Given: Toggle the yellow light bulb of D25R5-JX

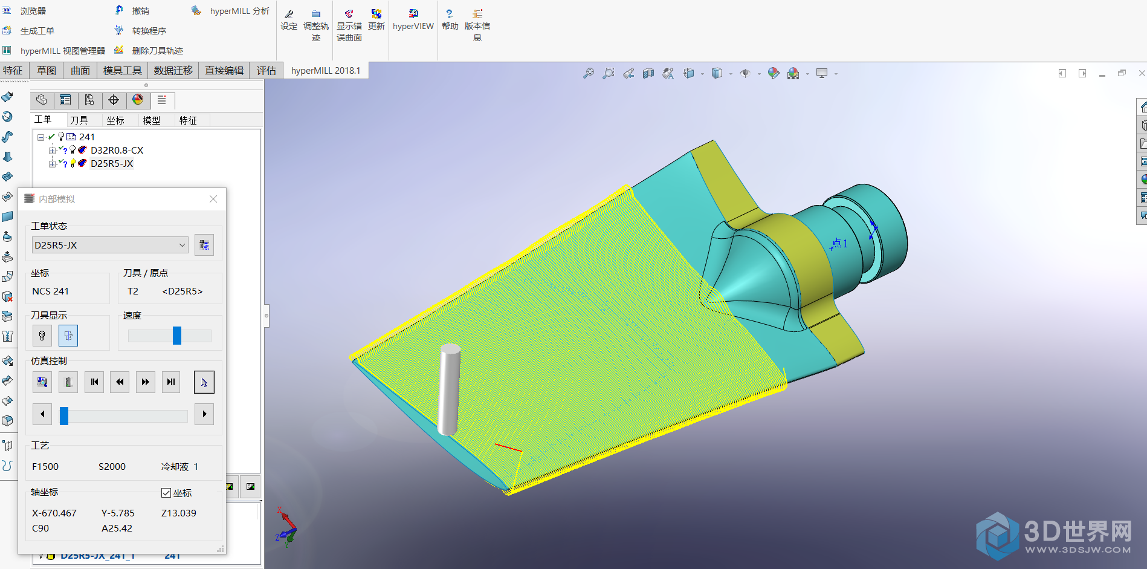Looking at the screenshot, I should click(73, 163).
